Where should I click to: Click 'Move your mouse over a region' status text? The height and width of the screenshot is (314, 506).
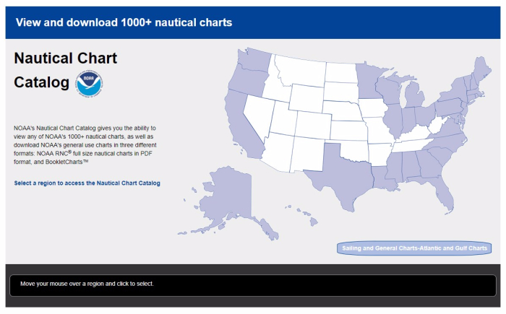(x=87, y=284)
